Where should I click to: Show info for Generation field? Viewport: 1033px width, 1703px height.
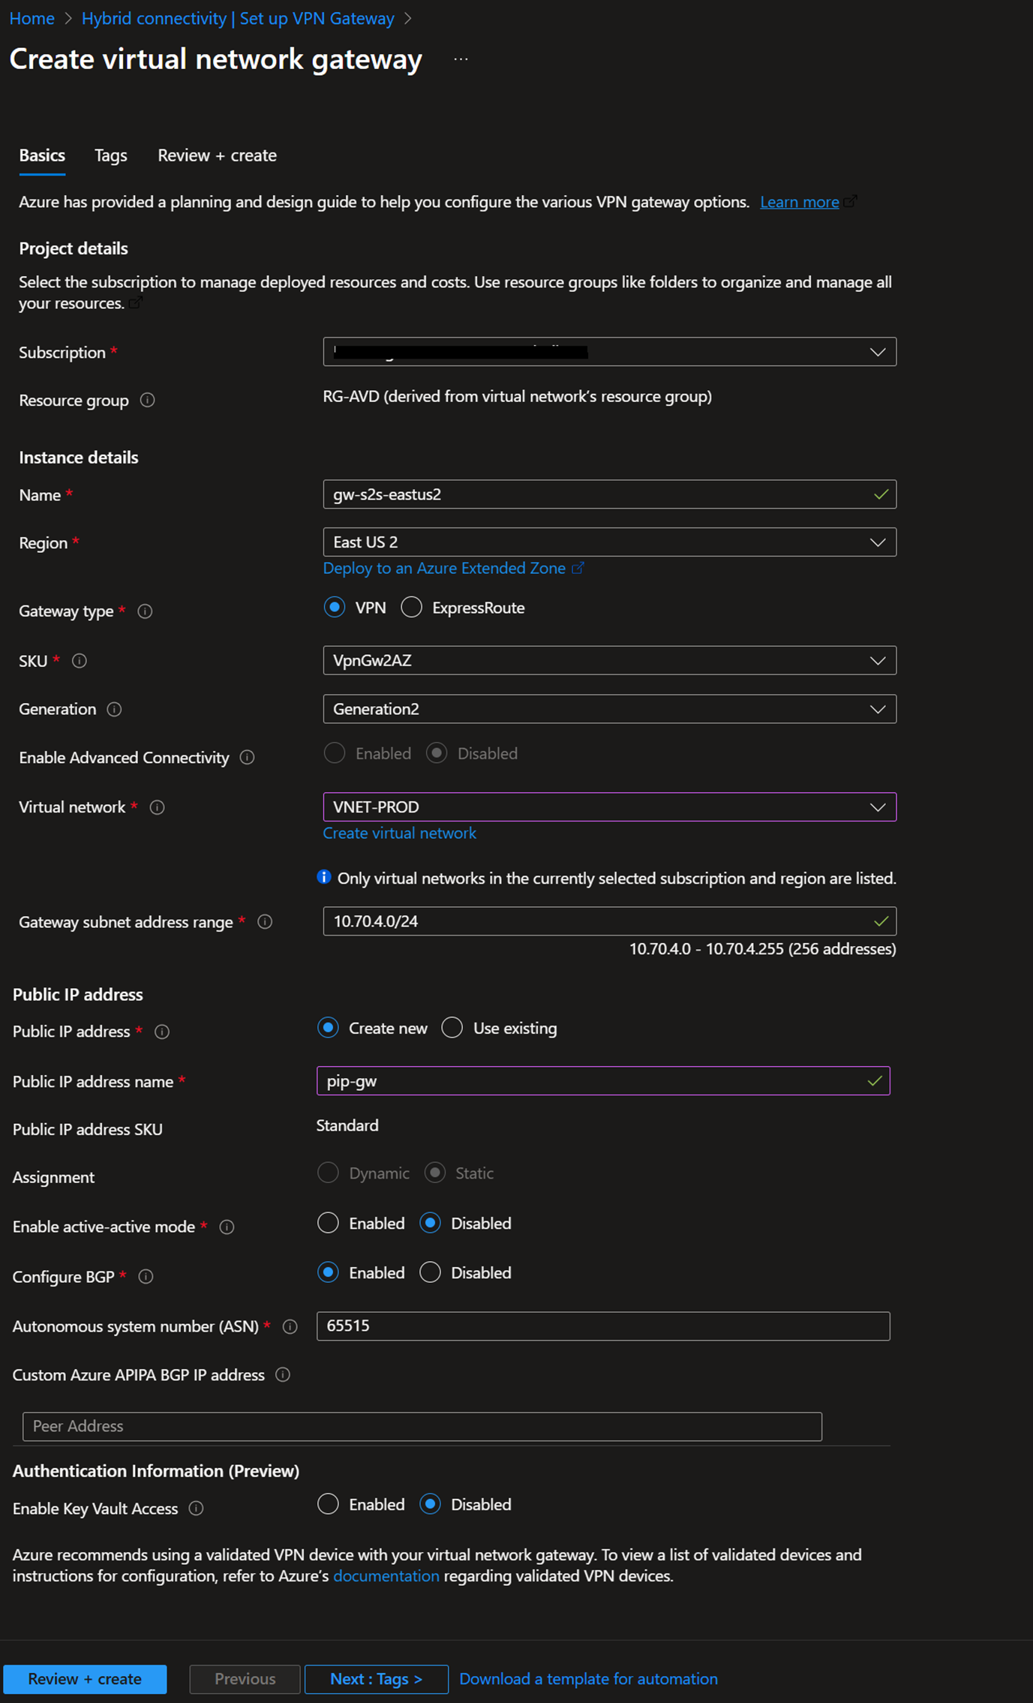point(114,709)
